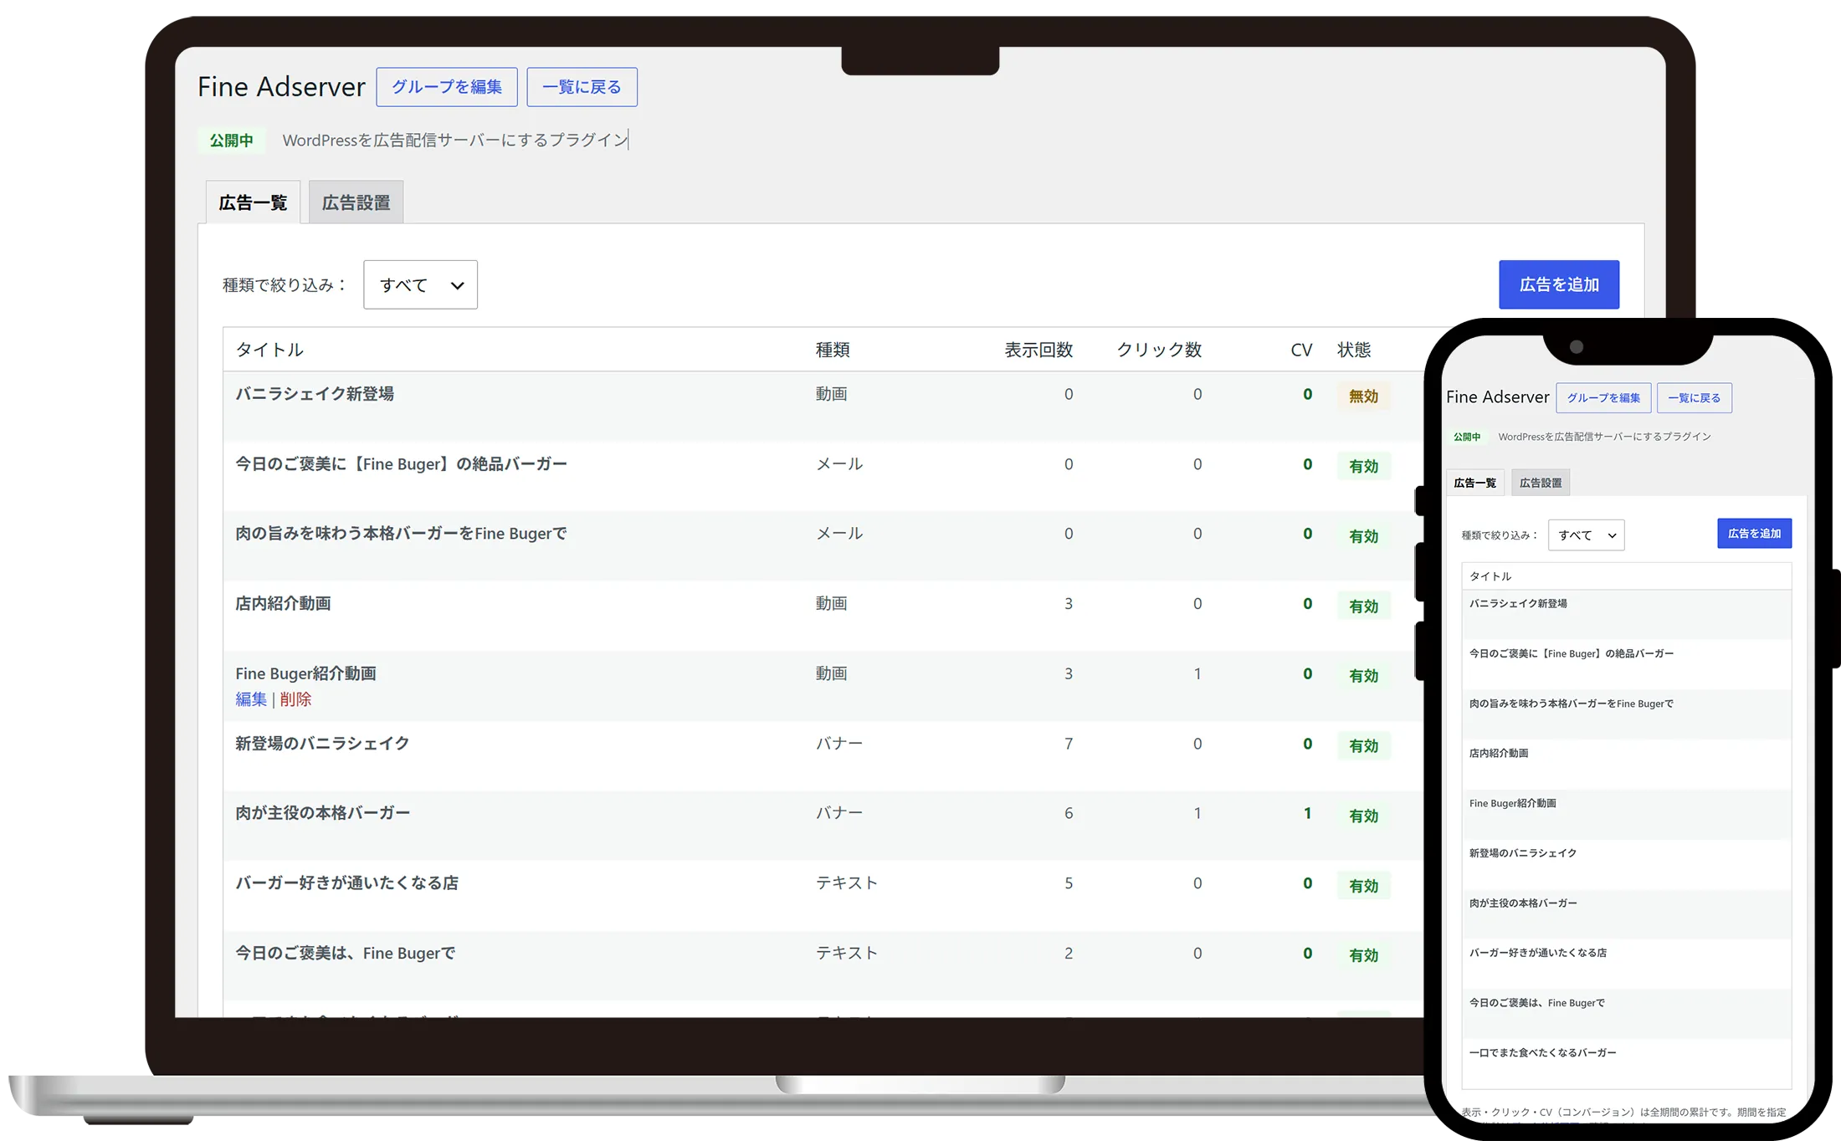This screenshot has width=1841, height=1141.
Task: Open the すべて filter dropdown on phone
Action: click(x=1586, y=535)
